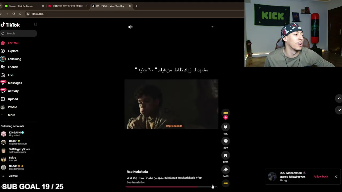Like the Rap Kedakeda video
The height and width of the screenshot is (192, 342).
pyautogui.click(x=226, y=127)
